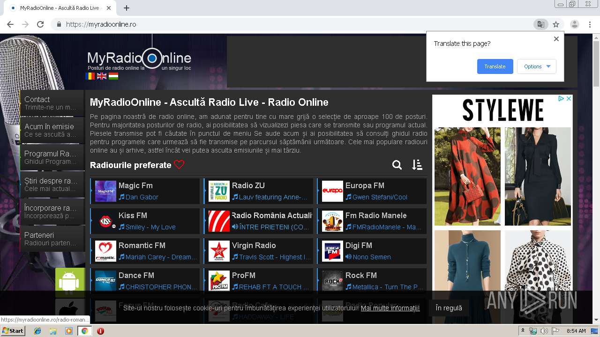Viewport: 600px width, 337px height.
Task: Open Chrome profile avatar icon
Action: point(575,24)
